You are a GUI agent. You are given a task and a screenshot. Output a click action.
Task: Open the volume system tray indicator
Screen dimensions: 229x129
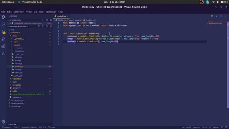click(x=218, y=2)
